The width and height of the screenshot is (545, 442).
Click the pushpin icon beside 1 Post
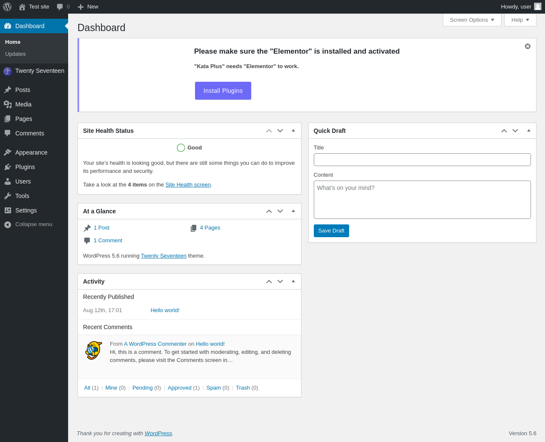point(87,228)
